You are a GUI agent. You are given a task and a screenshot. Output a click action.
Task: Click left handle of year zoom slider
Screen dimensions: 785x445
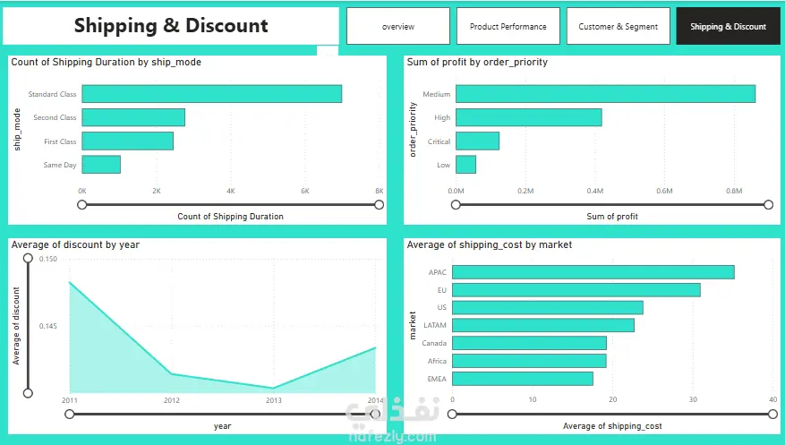click(70, 414)
